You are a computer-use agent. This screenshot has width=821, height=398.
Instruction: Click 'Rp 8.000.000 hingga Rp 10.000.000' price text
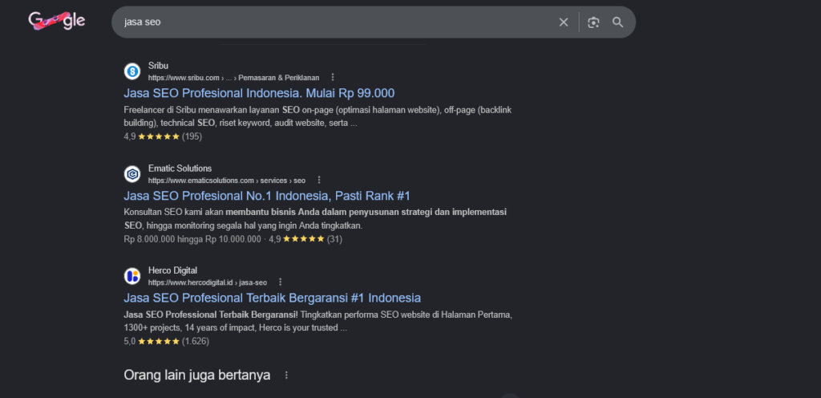192,239
